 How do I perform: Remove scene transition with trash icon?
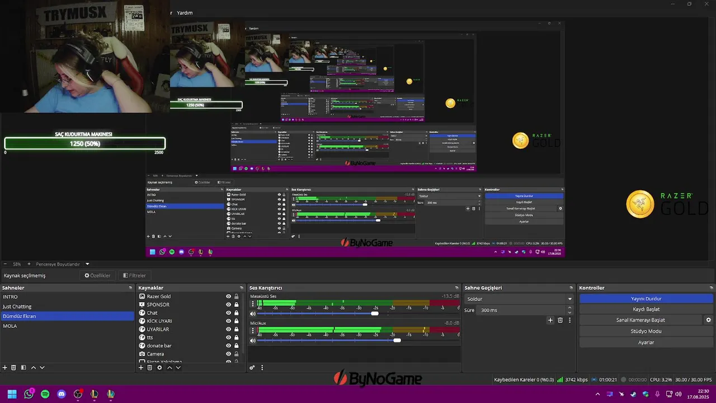(x=560, y=320)
